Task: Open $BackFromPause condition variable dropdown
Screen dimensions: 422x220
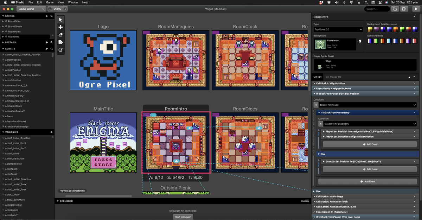Action: point(367,105)
